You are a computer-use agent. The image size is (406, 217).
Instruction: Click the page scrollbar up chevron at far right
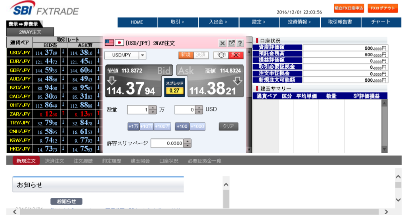pos(398,177)
